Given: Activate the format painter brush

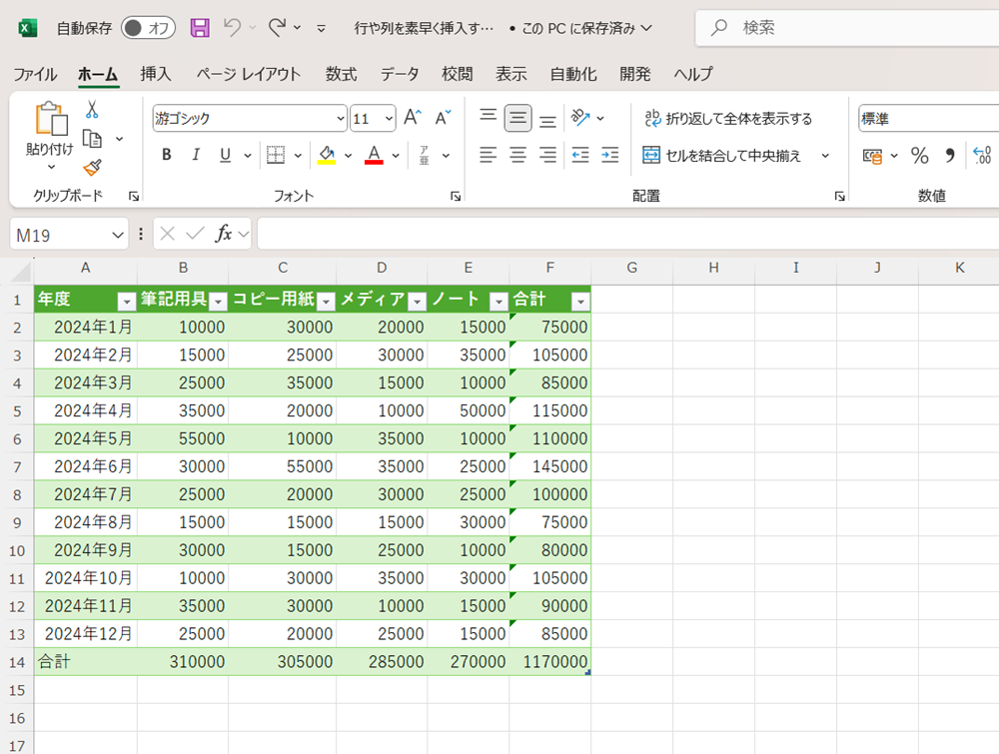Looking at the screenshot, I should pos(92,168).
